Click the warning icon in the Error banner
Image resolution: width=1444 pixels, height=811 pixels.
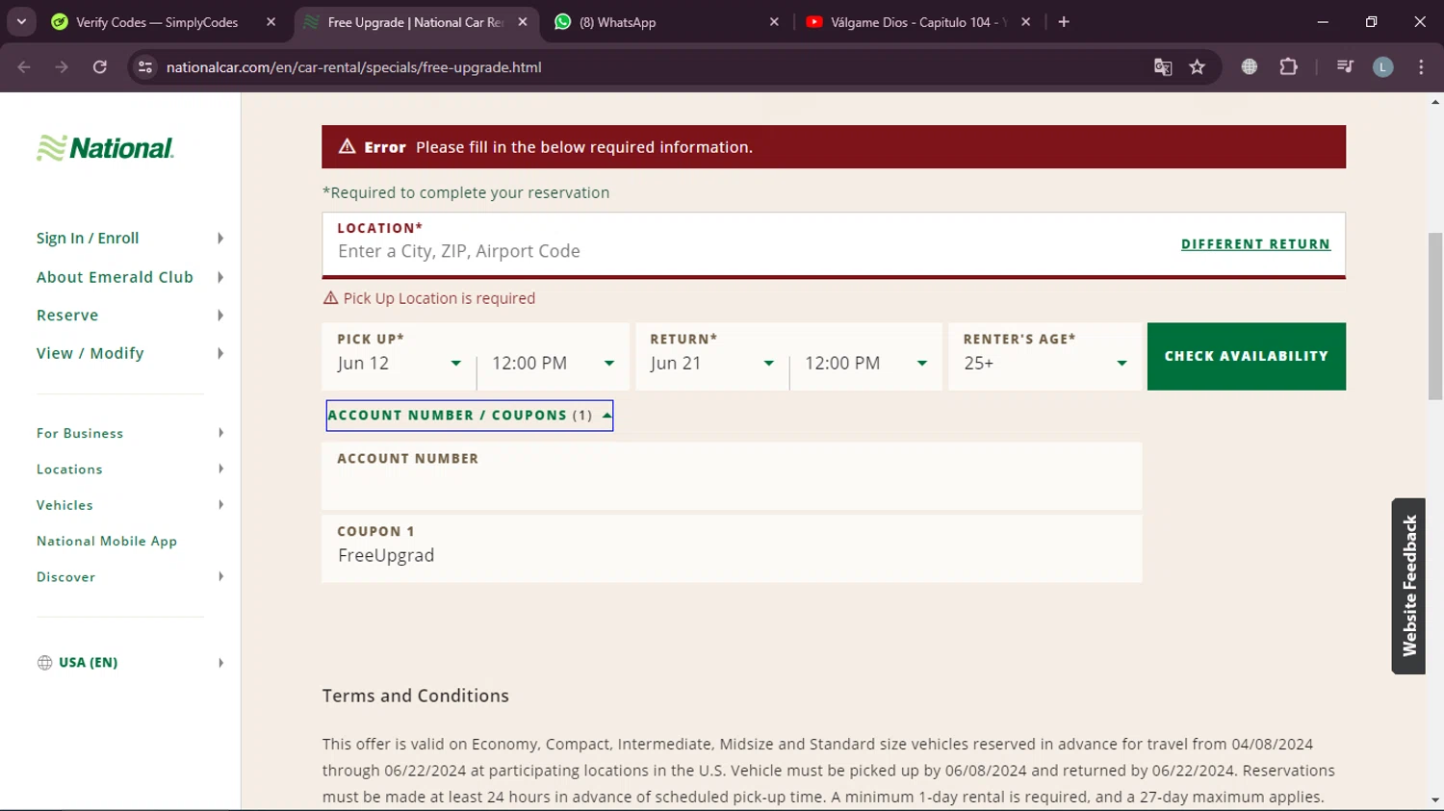(x=348, y=147)
